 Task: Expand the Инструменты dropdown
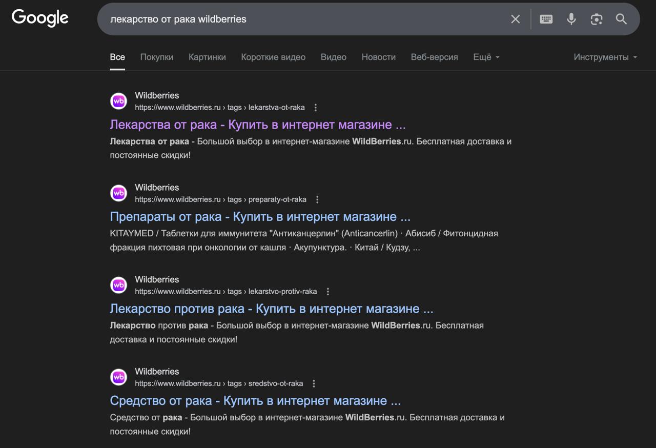605,57
